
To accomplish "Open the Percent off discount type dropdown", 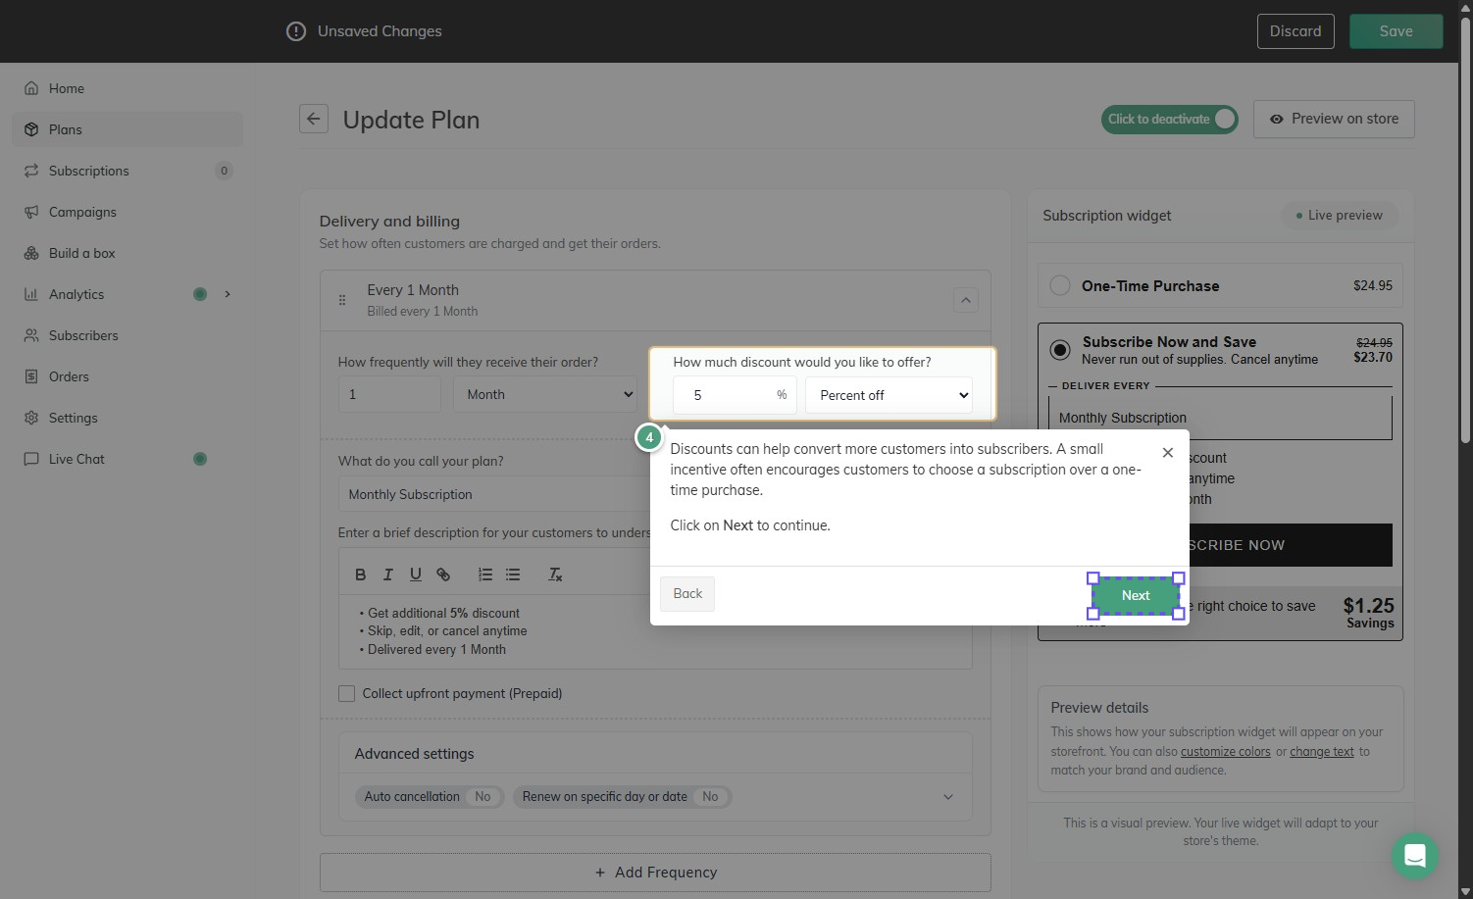I will click(889, 395).
